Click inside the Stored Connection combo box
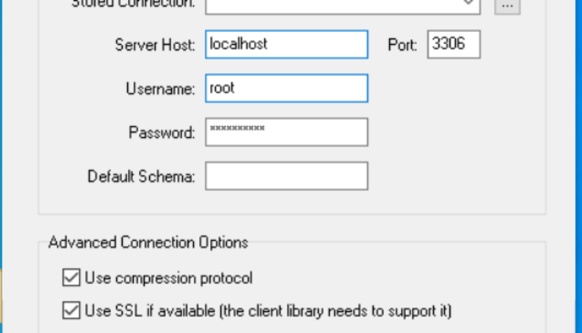 click(x=331, y=5)
